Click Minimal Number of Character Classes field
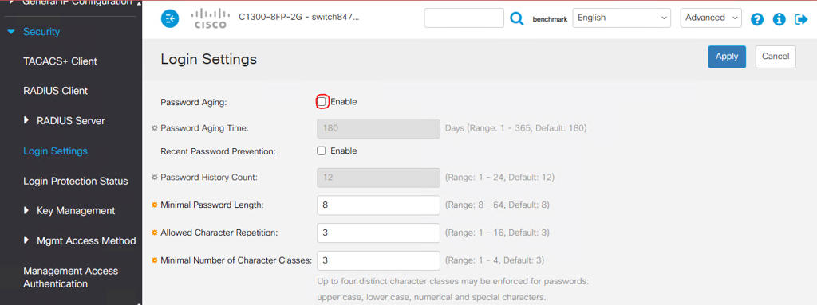The height and width of the screenshot is (305, 817). [378, 260]
